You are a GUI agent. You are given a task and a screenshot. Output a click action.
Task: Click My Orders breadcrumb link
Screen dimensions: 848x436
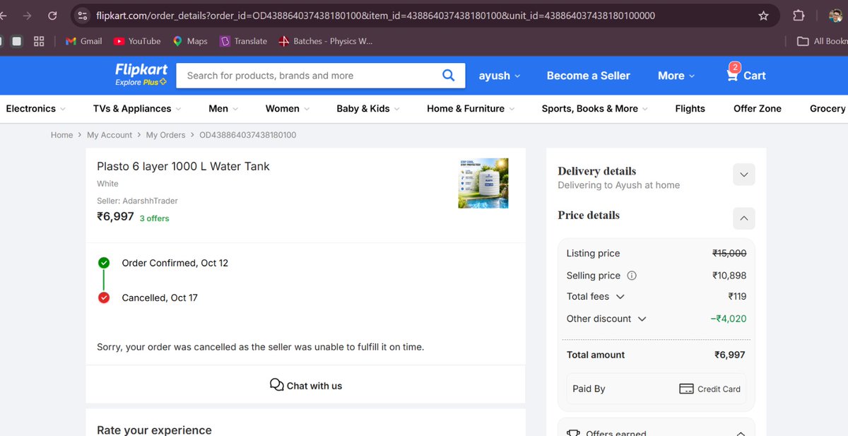pos(165,135)
